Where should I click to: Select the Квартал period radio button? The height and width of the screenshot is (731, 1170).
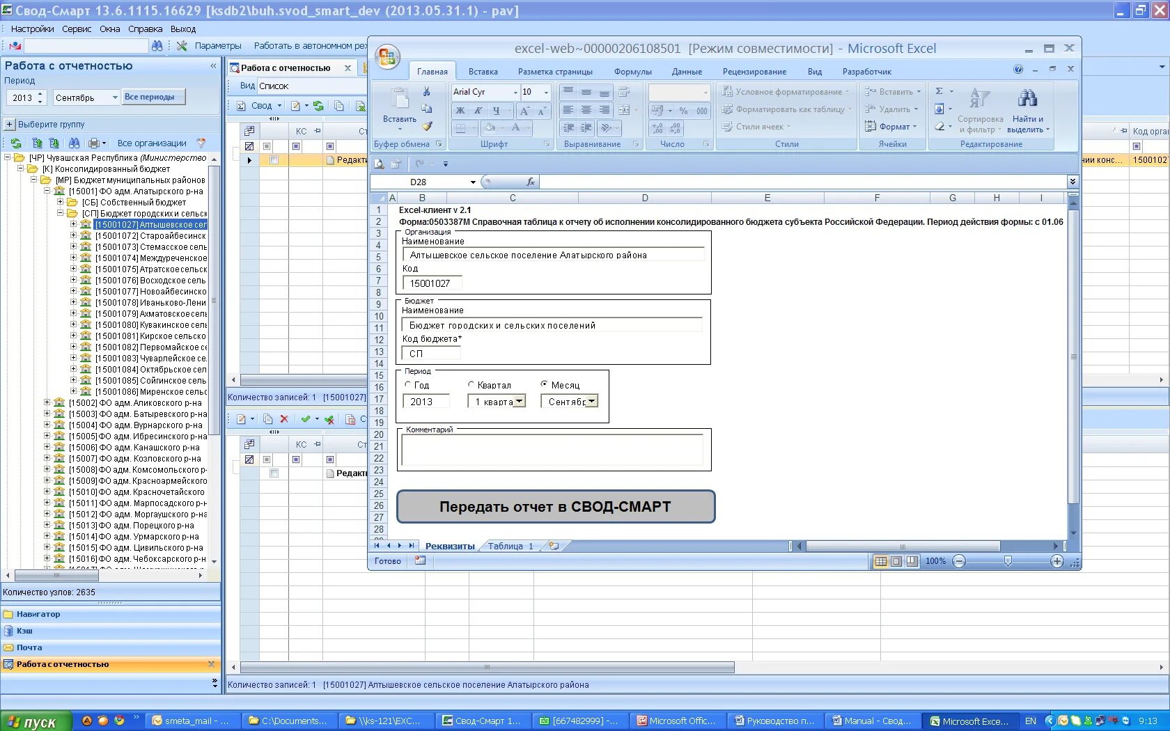tap(471, 384)
